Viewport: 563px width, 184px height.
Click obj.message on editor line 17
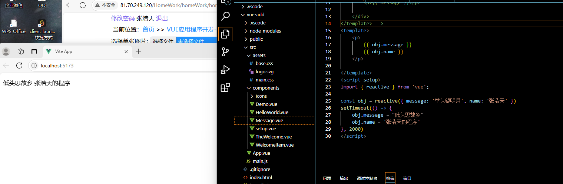[x=387, y=45]
